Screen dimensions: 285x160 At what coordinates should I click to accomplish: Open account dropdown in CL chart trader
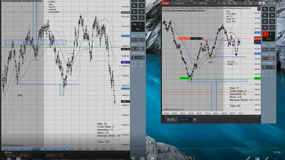[x=265, y=58]
